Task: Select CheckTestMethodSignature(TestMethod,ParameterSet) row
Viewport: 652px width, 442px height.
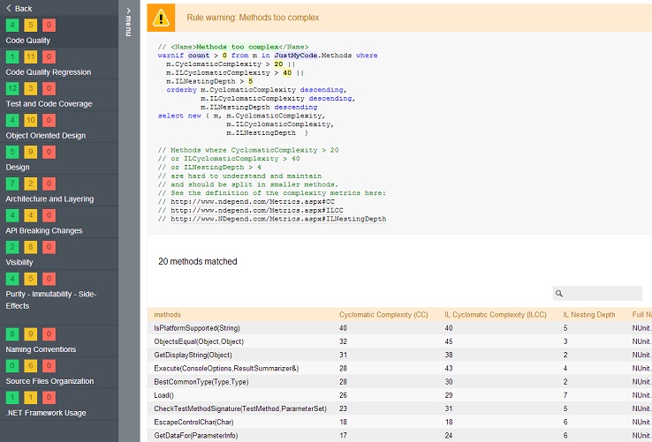Action: point(399,408)
